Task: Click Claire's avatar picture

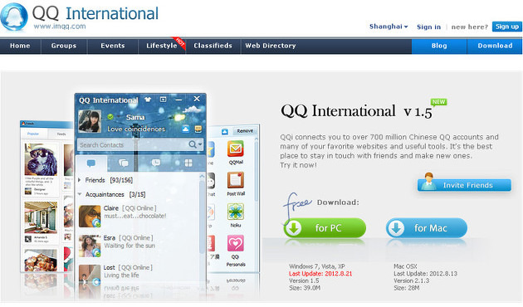Action: 90,217
